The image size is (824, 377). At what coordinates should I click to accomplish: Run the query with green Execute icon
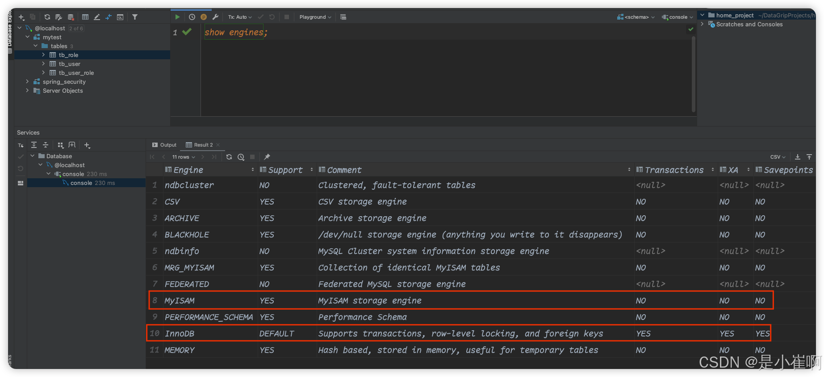[178, 17]
